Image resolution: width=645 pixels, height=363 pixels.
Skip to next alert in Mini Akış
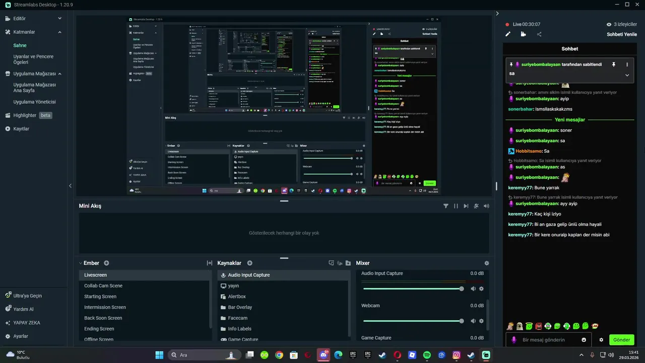(x=466, y=206)
